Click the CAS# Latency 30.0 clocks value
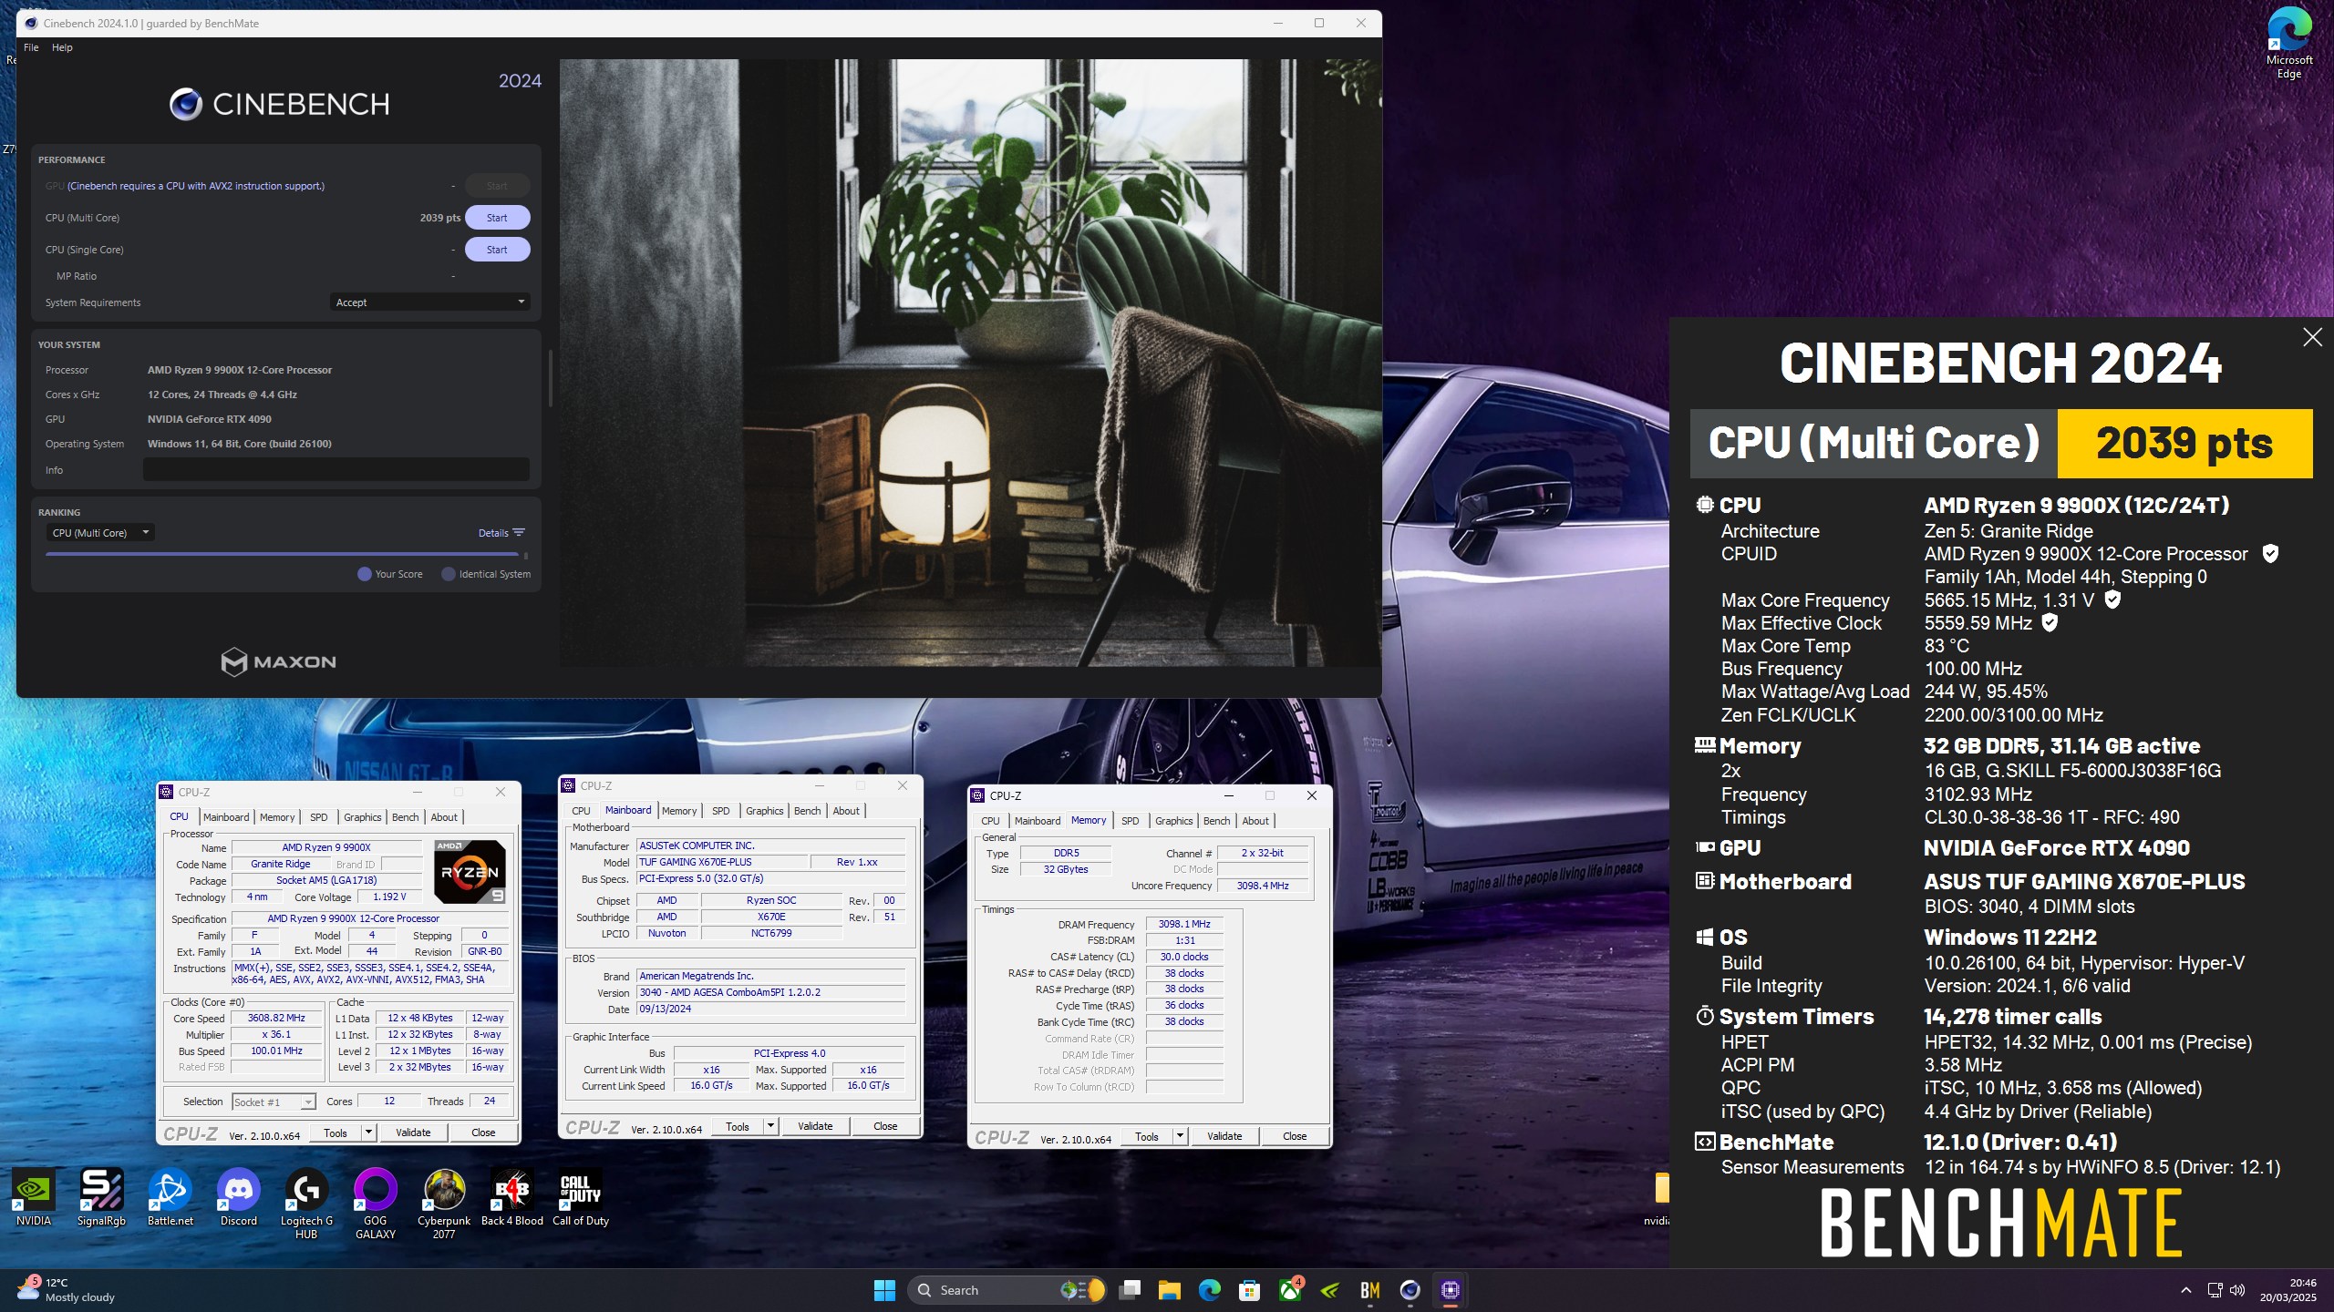Image resolution: width=2334 pixels, height=1312 pixels. pos(1183,957)
